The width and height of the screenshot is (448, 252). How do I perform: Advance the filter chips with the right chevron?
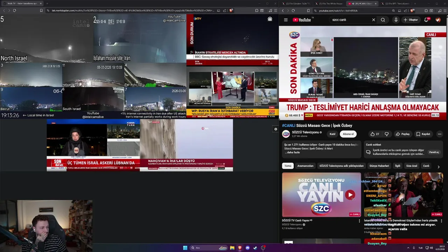point(439,167)
